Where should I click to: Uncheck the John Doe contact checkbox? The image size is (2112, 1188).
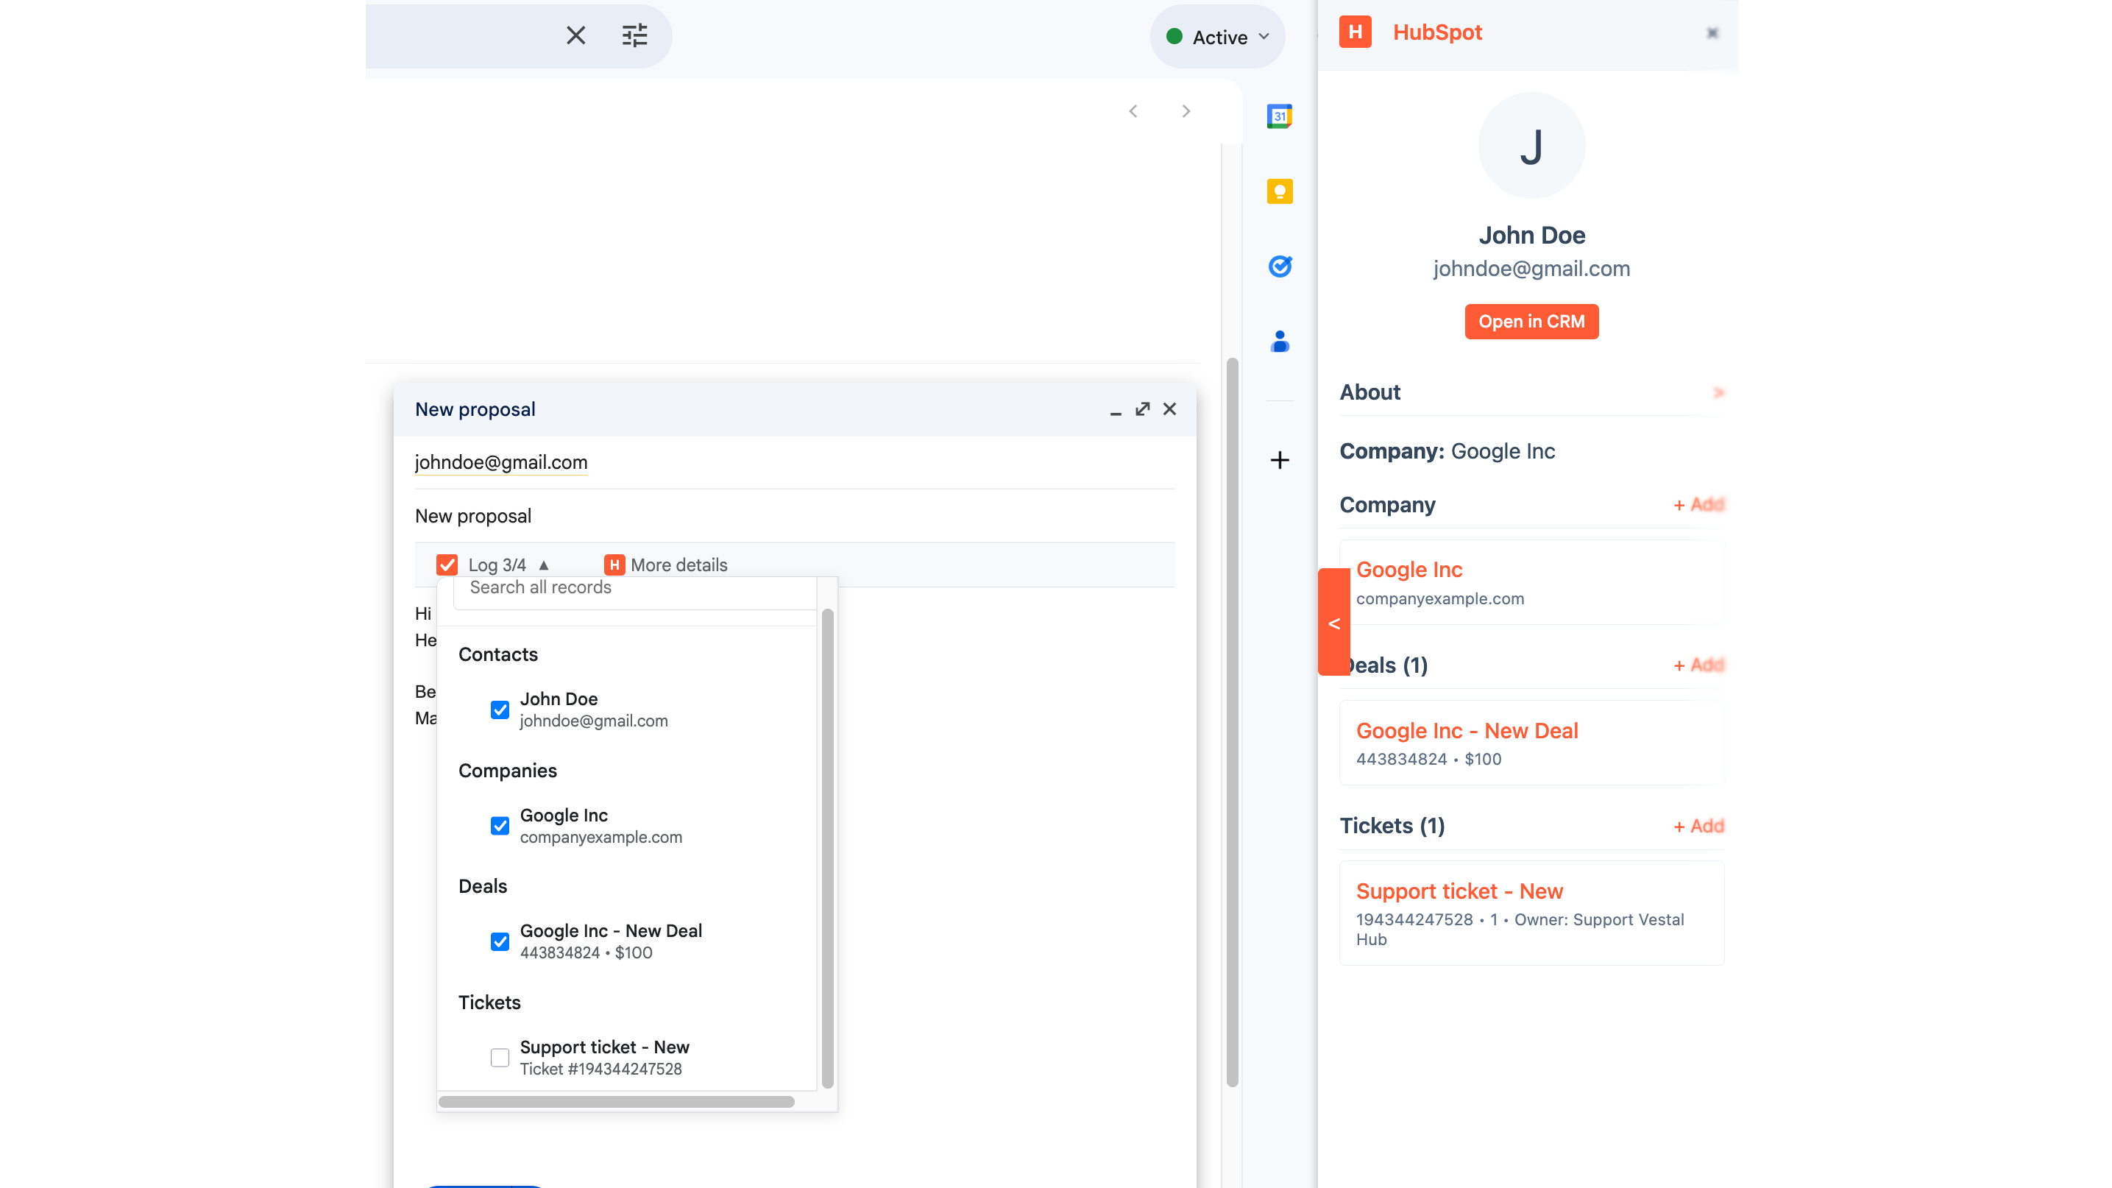[500, 710]
